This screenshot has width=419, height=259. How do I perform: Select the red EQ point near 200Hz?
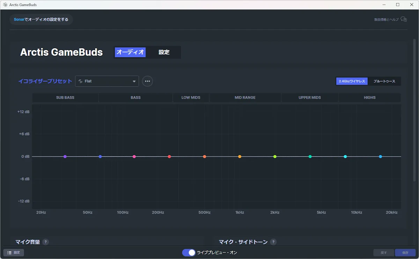pos(169,157)
